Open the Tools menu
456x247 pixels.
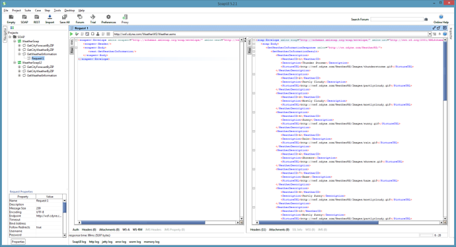(57, 11)
